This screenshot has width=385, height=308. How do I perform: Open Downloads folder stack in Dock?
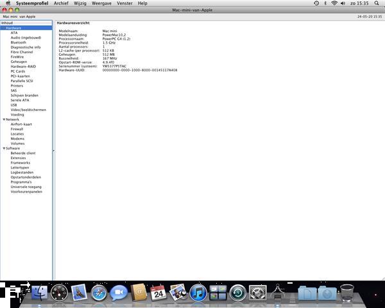[x=327, y=293]
